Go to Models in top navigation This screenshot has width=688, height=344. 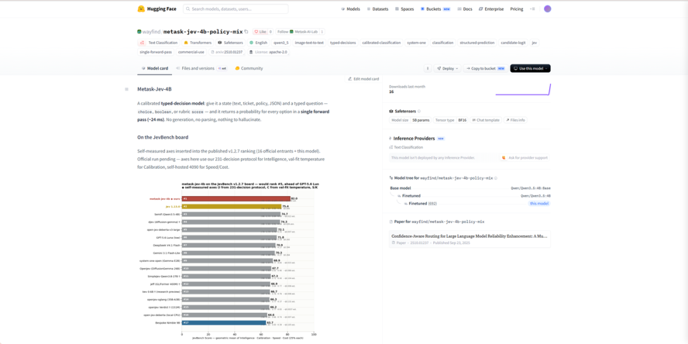pyautogui.click(x=350, y=9)
